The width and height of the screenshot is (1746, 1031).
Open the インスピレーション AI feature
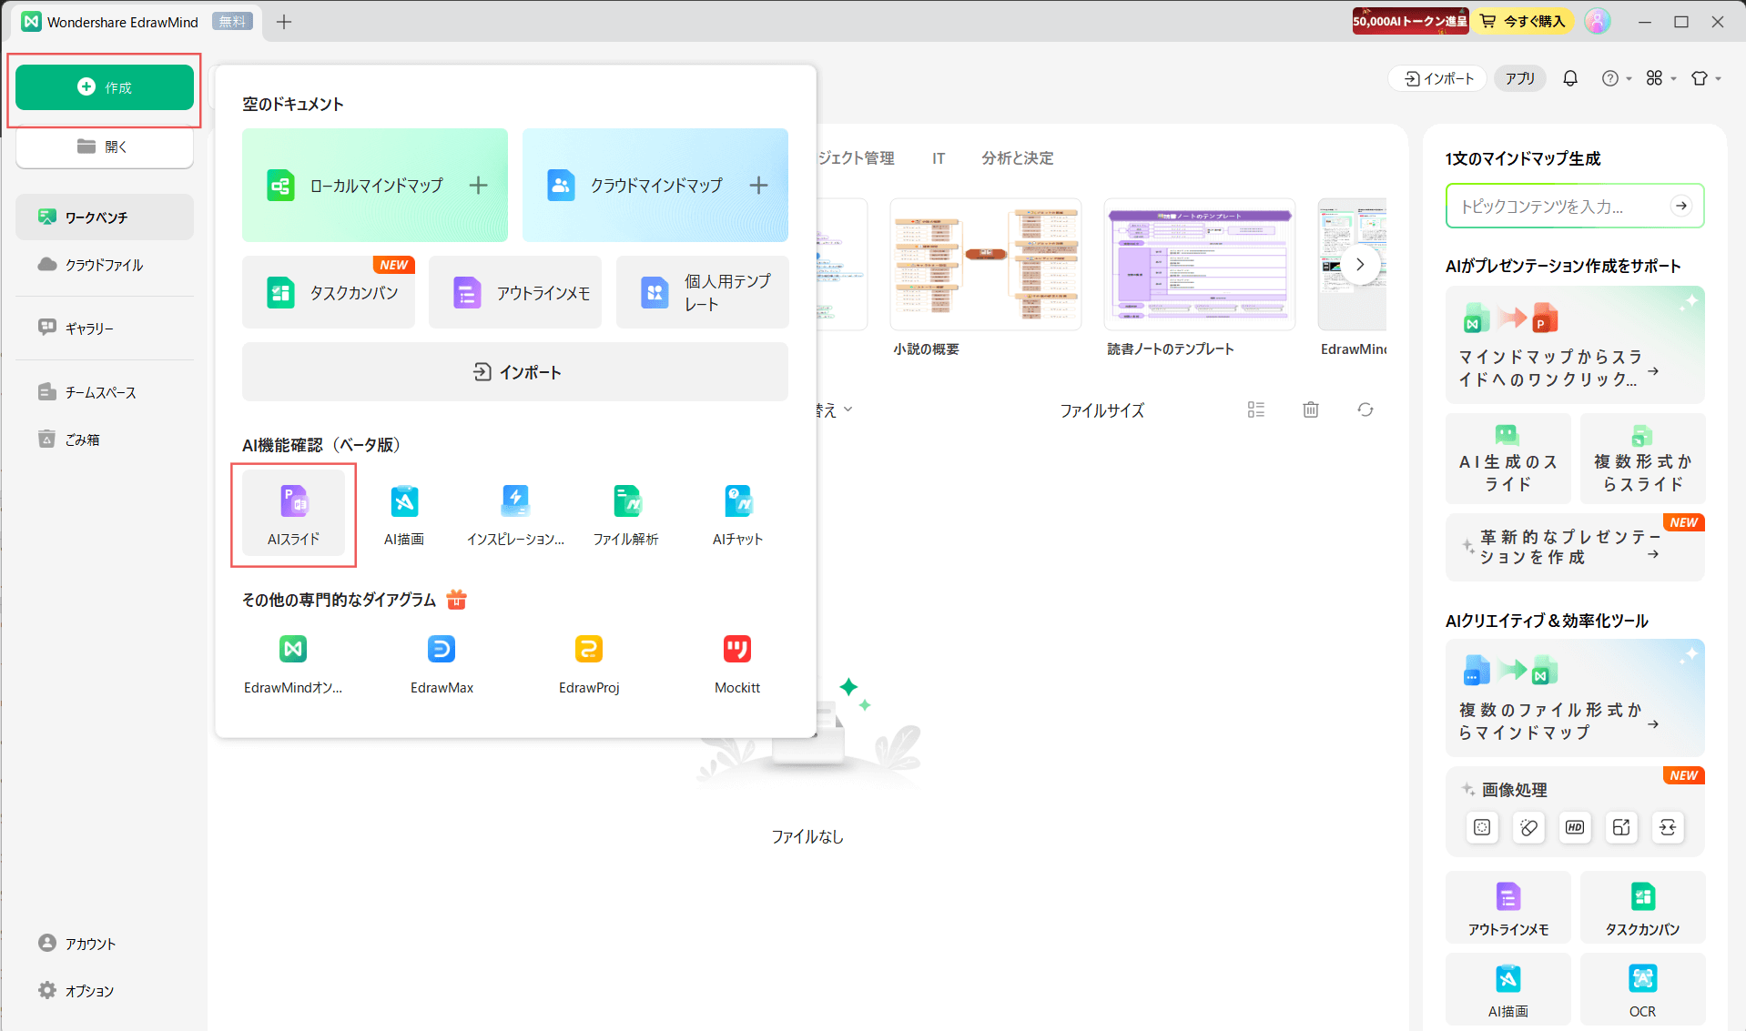coord(515,514)
